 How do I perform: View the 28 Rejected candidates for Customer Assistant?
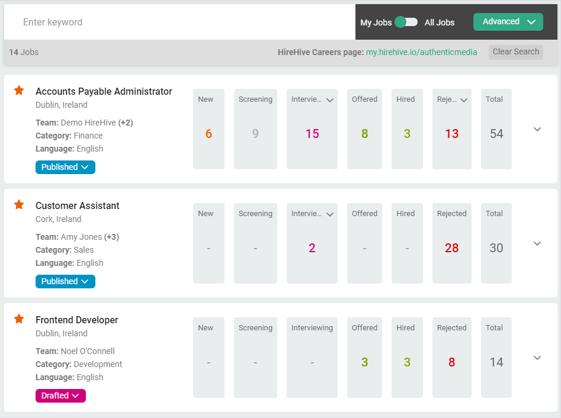pos(451,248)
